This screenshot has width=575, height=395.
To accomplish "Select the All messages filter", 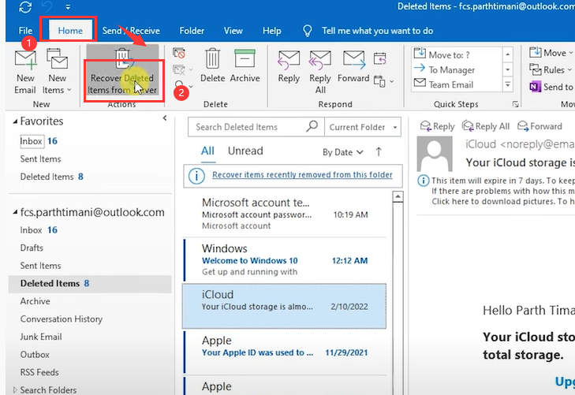I will [x=207, y=151].
